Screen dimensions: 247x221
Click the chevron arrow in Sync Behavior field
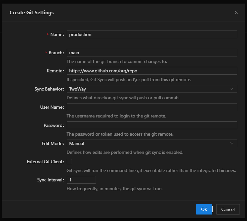tap(231, 89)
